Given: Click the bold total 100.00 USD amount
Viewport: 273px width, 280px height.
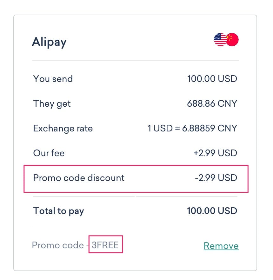Looking at the screenshot, I should [x=212, y=211].
